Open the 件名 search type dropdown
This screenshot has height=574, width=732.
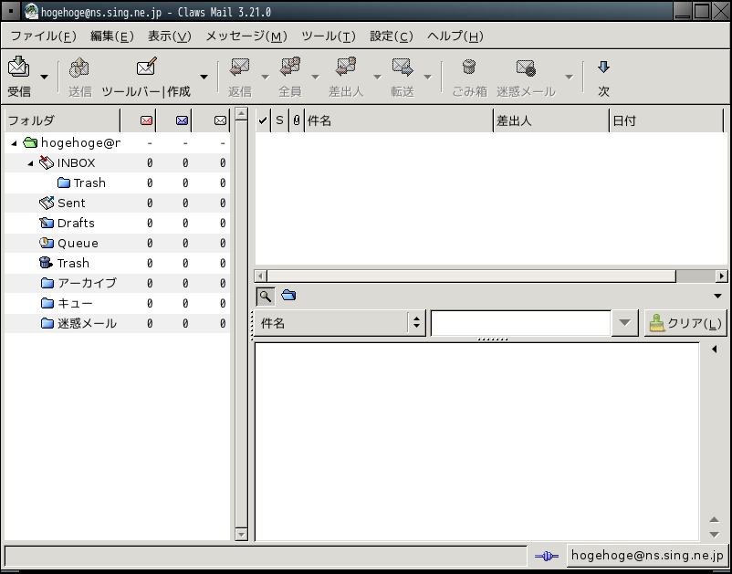click(x=338, y=323)
